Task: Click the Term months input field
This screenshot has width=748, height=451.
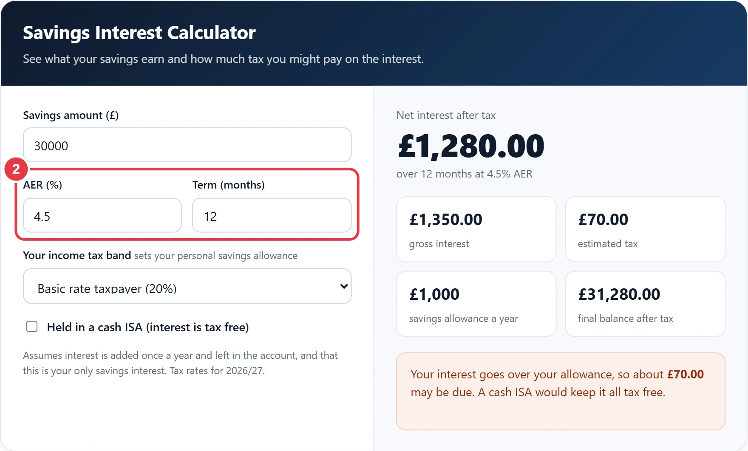Action: [272, 215]
